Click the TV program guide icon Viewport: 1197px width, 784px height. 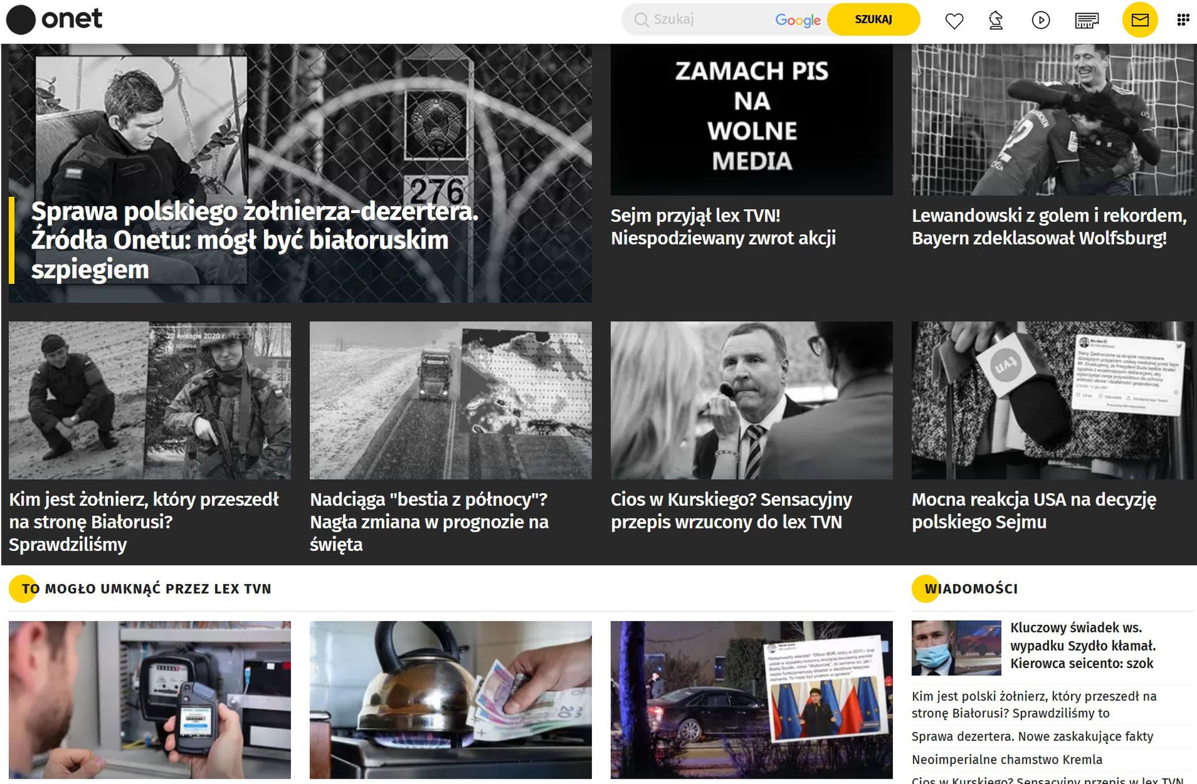(x=1086, y=21)
